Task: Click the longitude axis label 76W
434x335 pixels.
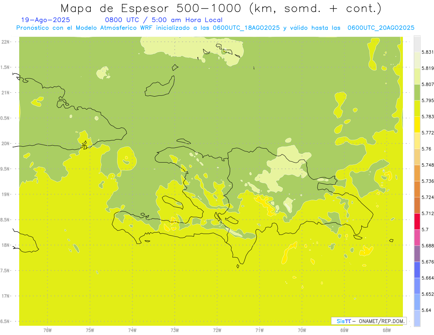Action: [47, 330]
